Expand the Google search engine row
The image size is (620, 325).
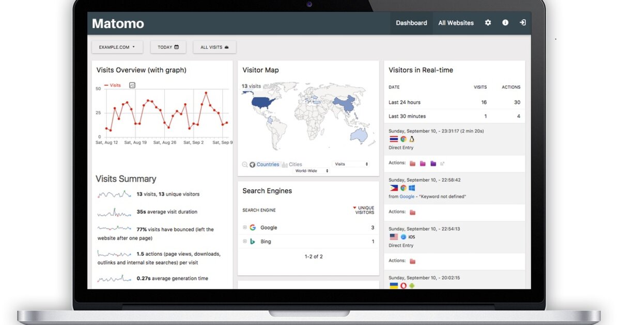coord(245,228)
